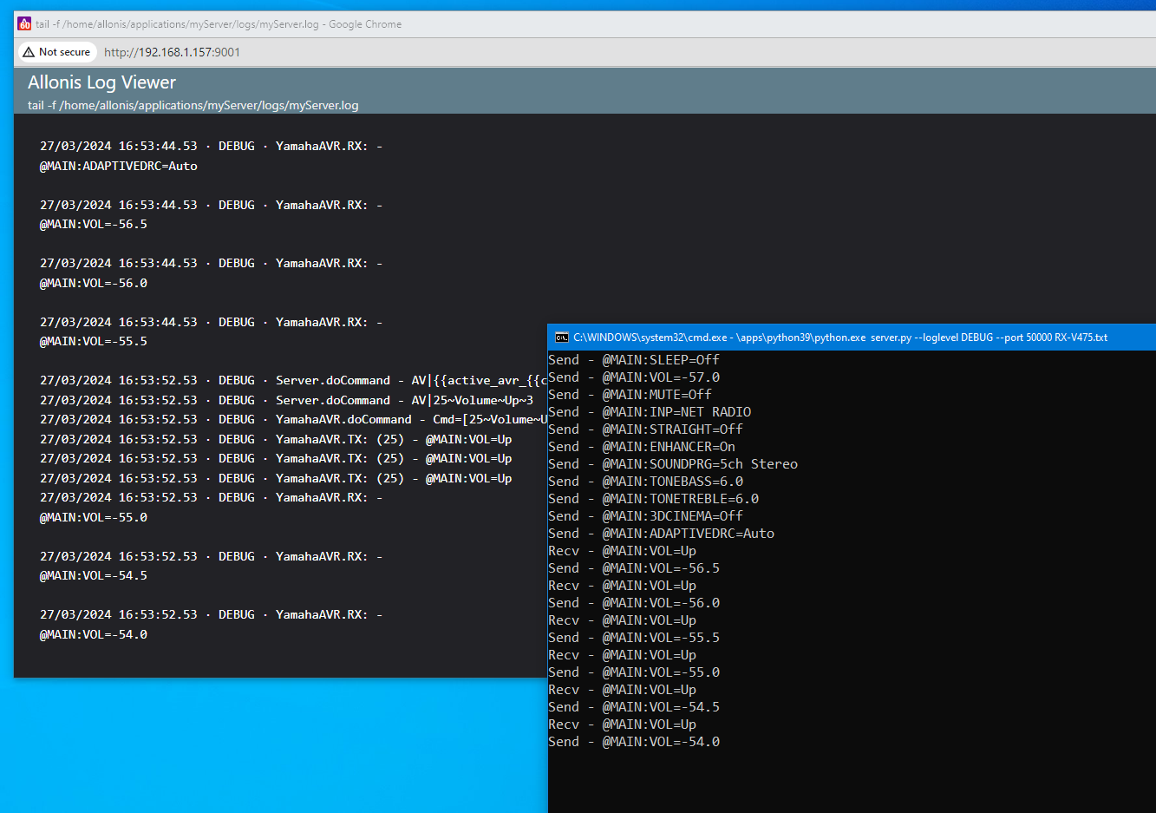Click Send @MAIN:TONETREBLE=6.0 in the console
This screenshot has height=813, width=1156.
pos(654,498)
